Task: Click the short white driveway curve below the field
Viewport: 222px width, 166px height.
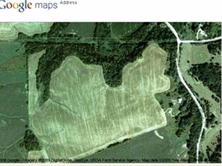Action: tap(158, 134)
